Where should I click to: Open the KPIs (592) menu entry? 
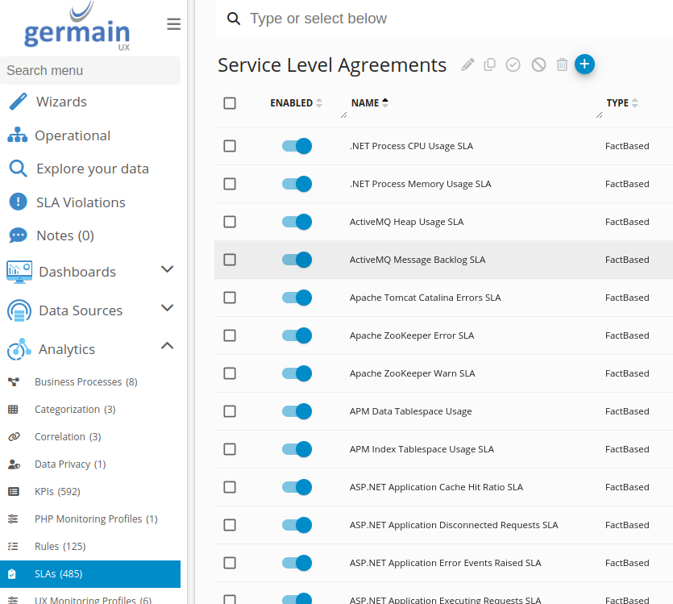(57, 492)
